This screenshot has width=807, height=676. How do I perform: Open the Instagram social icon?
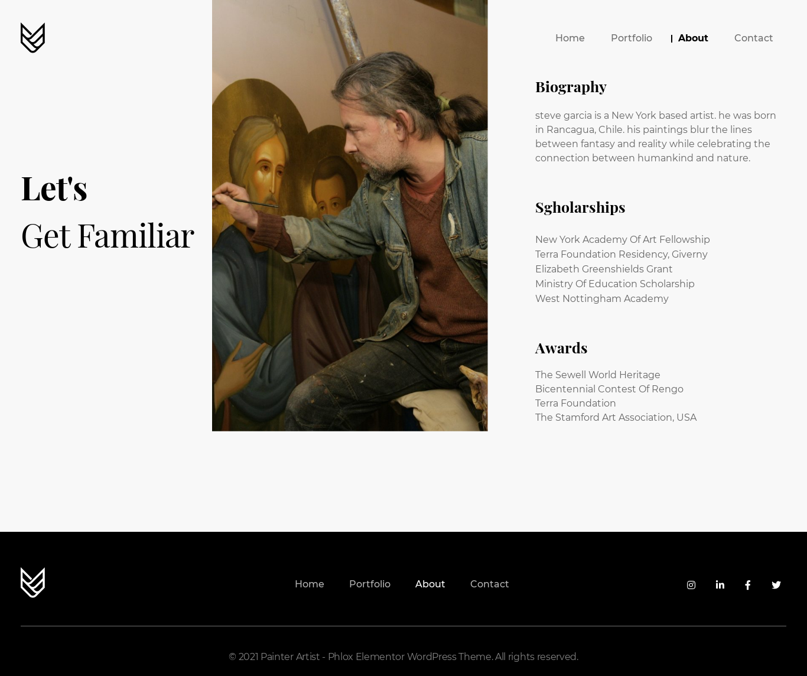pyautogui.click(x=691, y=585)
